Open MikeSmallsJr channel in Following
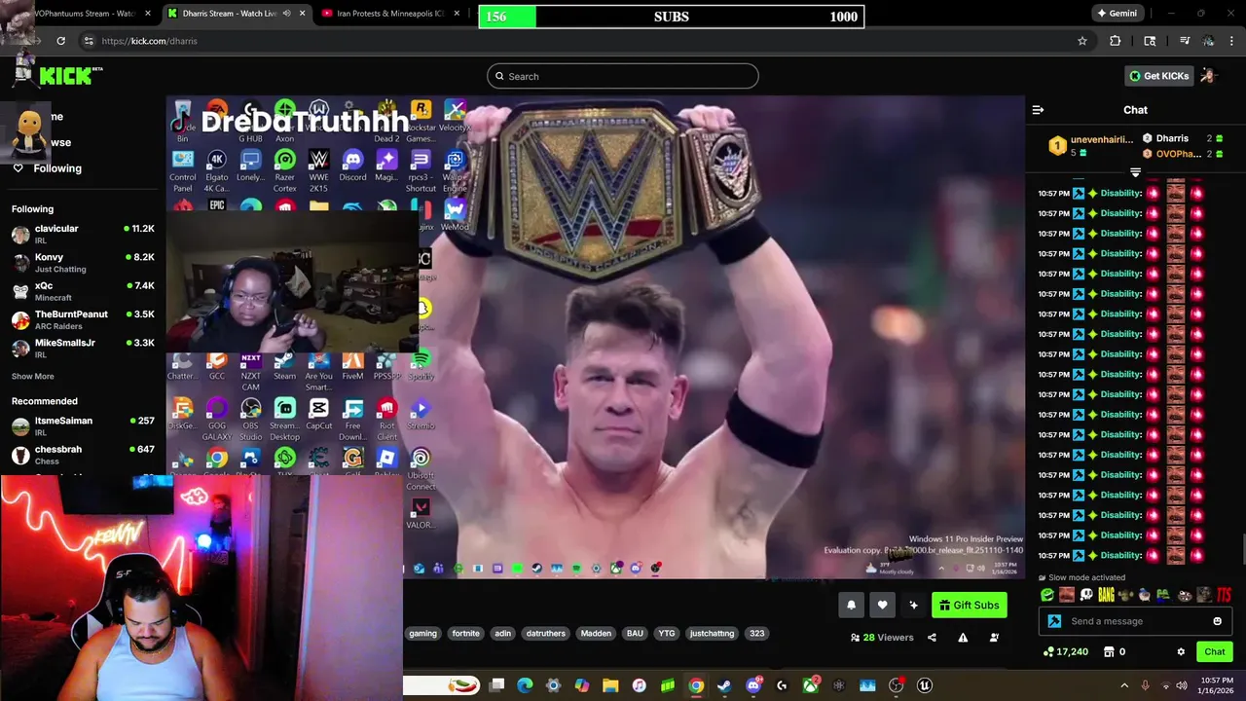 [x=84, y=349]
